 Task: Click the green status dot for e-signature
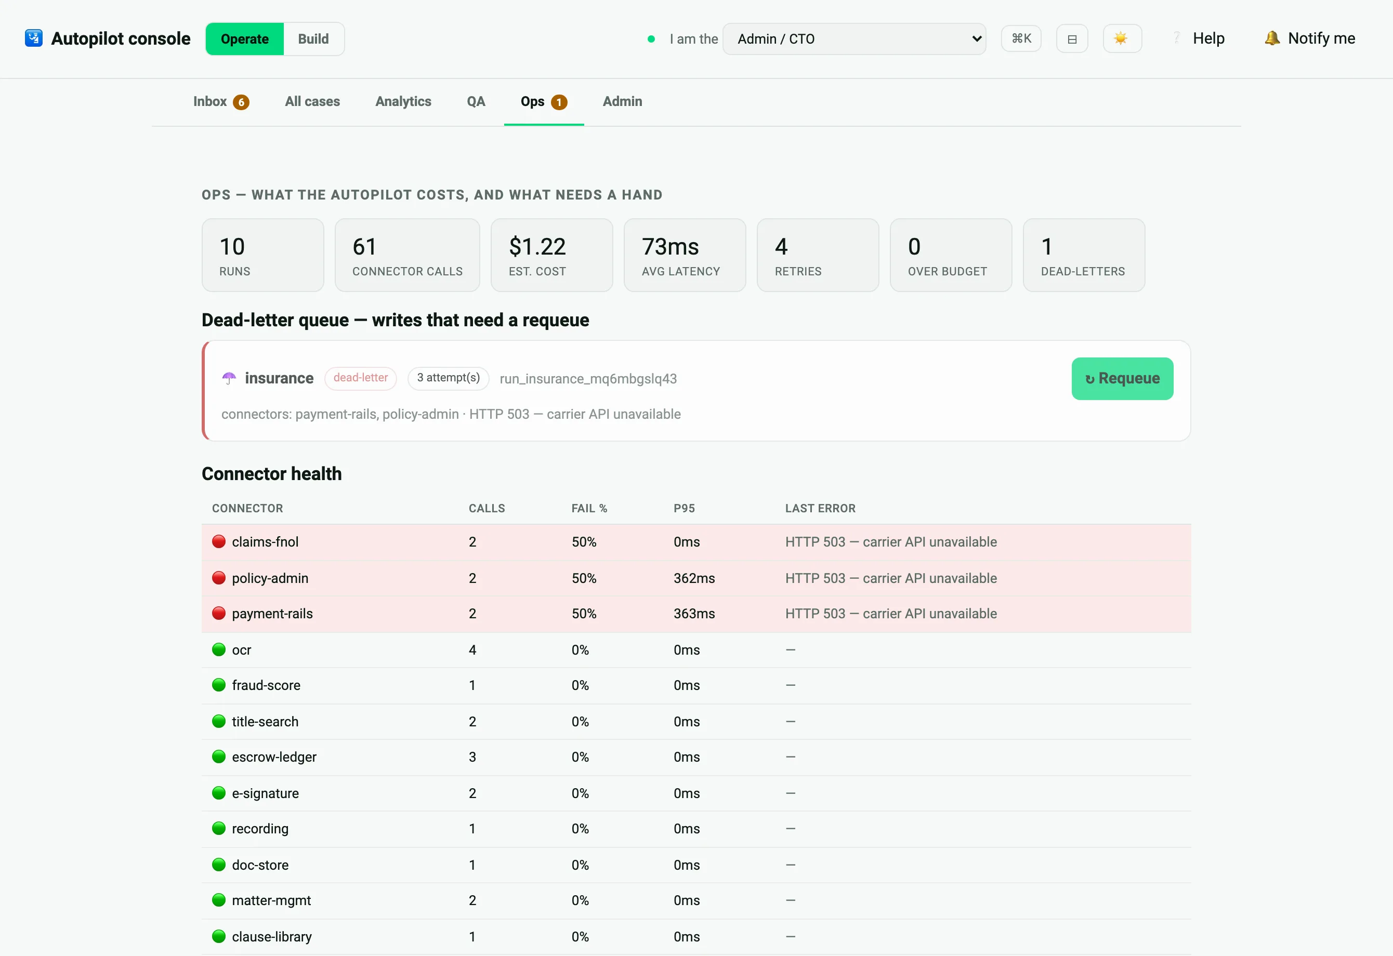(219, 793)
